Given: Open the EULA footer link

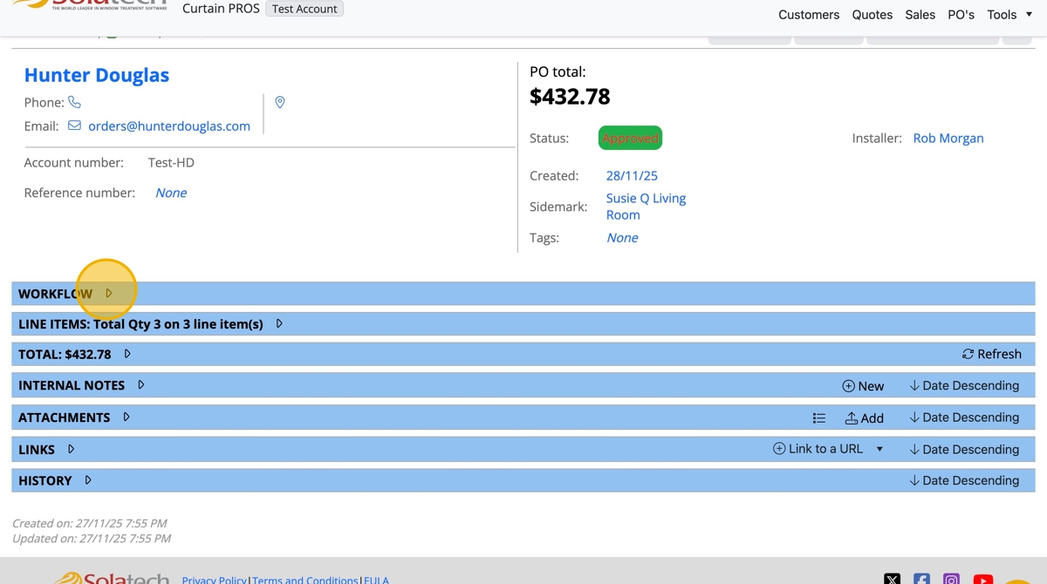Looking at the screenshot, I should 376,580.
